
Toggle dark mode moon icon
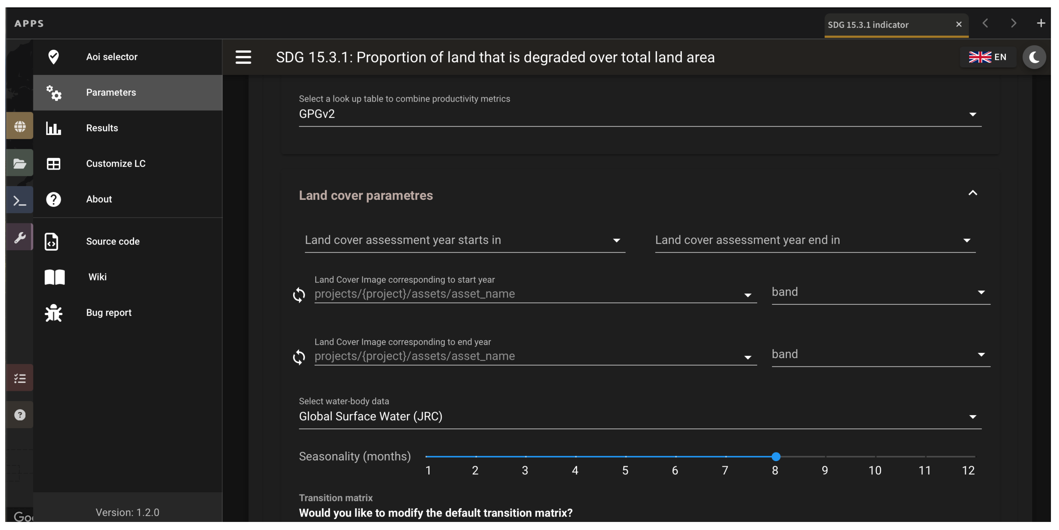(1033, 57)
